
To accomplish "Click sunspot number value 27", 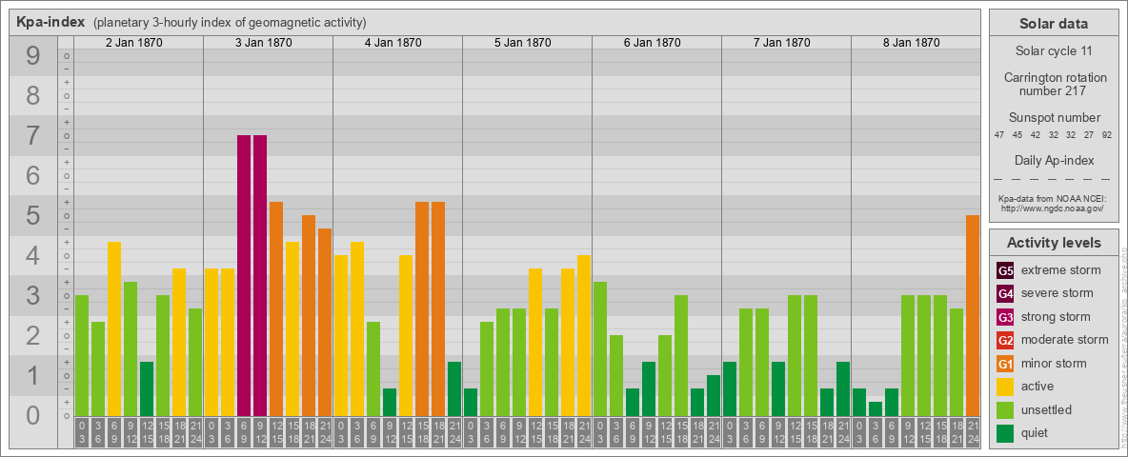I will click(1088, 135).
